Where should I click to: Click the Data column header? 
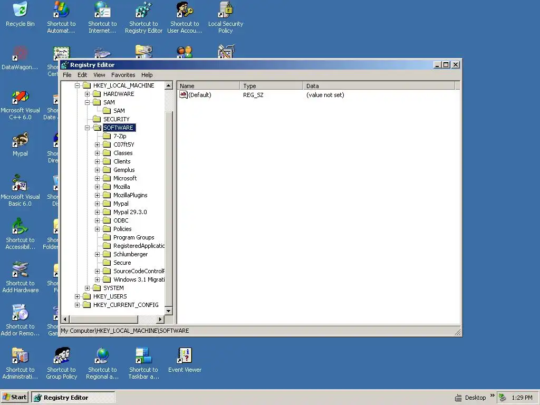tap(379, 86)
